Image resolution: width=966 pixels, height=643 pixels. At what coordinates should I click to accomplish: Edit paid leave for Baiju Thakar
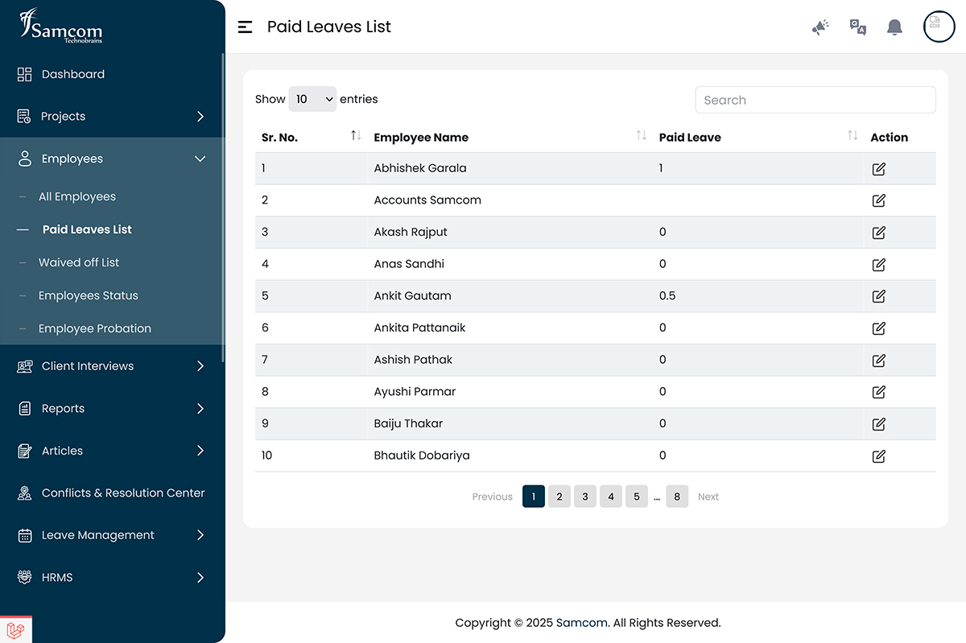point(879,424)
